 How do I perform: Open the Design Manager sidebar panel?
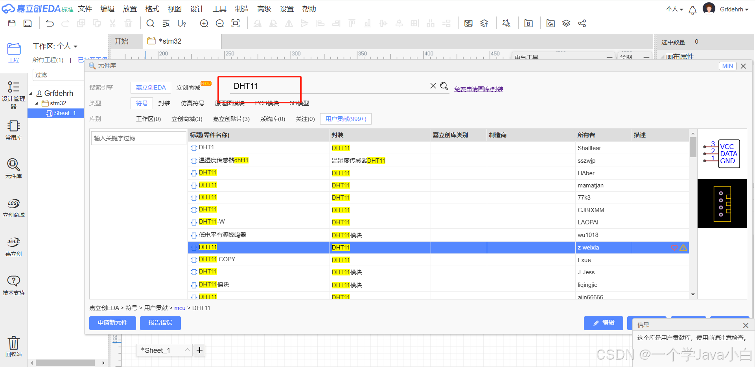[x=13, y=95]
